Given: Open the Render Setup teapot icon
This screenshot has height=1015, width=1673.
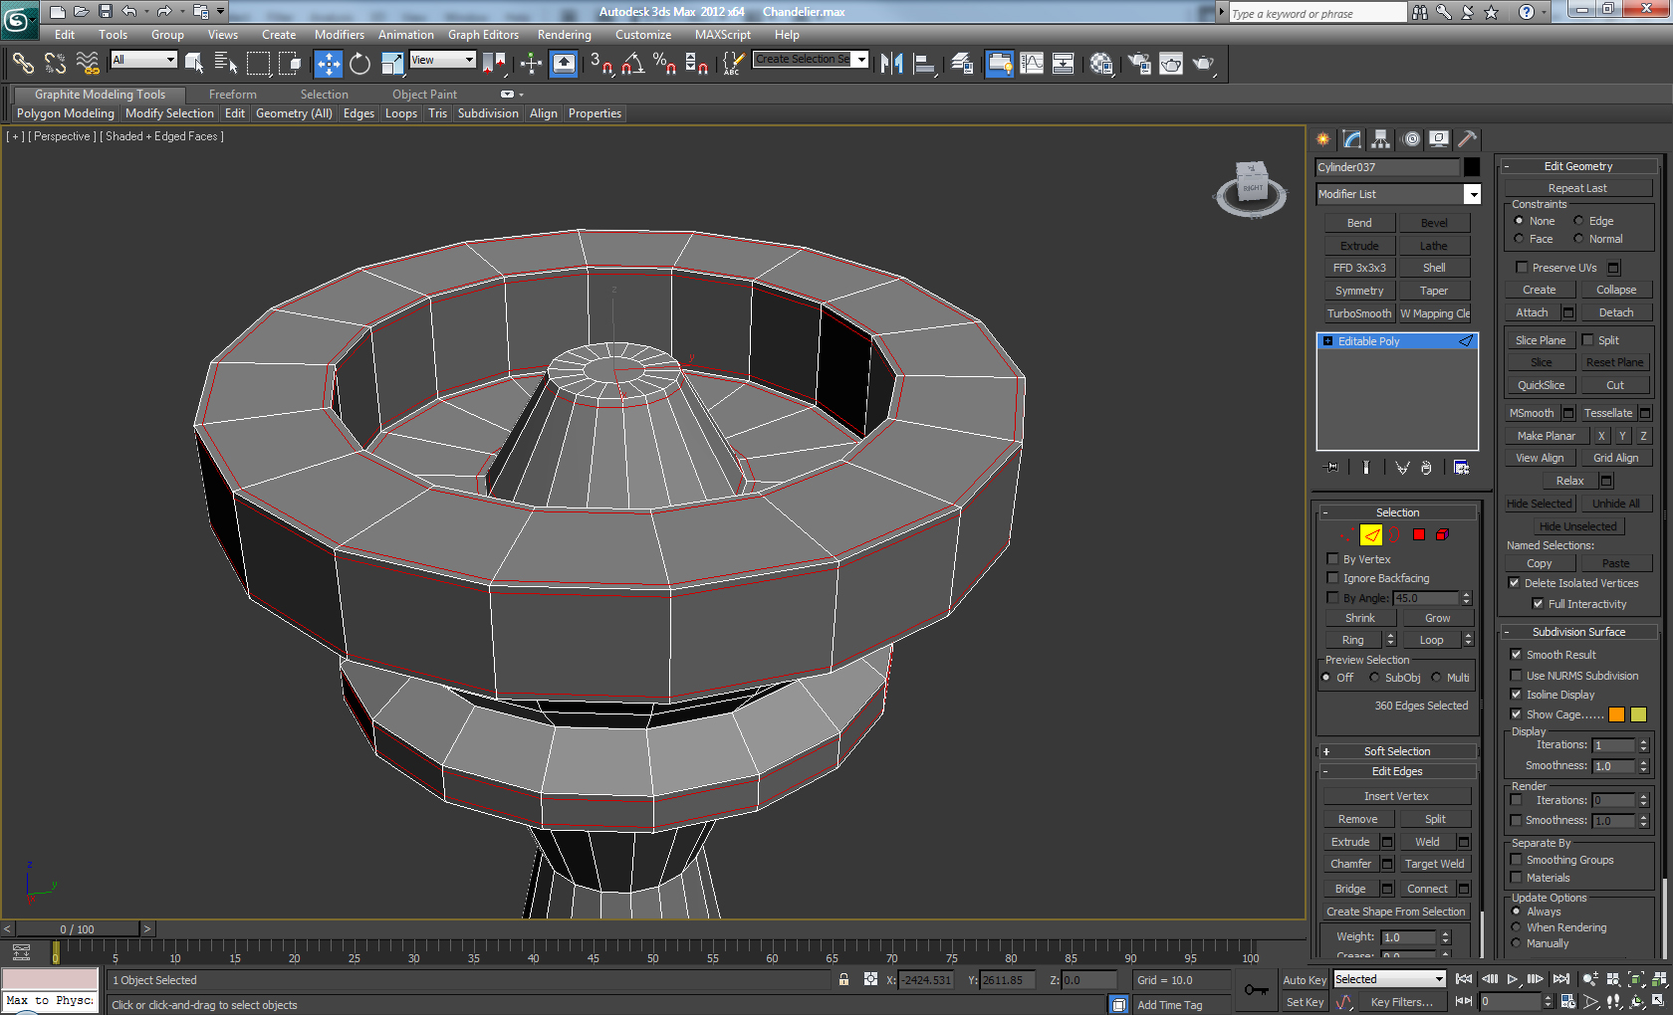Looking at the screenshot, I should 1139,64.
